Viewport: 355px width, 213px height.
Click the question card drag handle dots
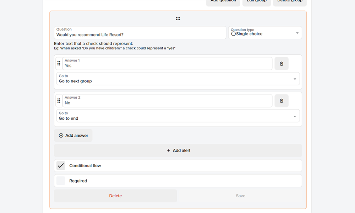tap(178, 18)
